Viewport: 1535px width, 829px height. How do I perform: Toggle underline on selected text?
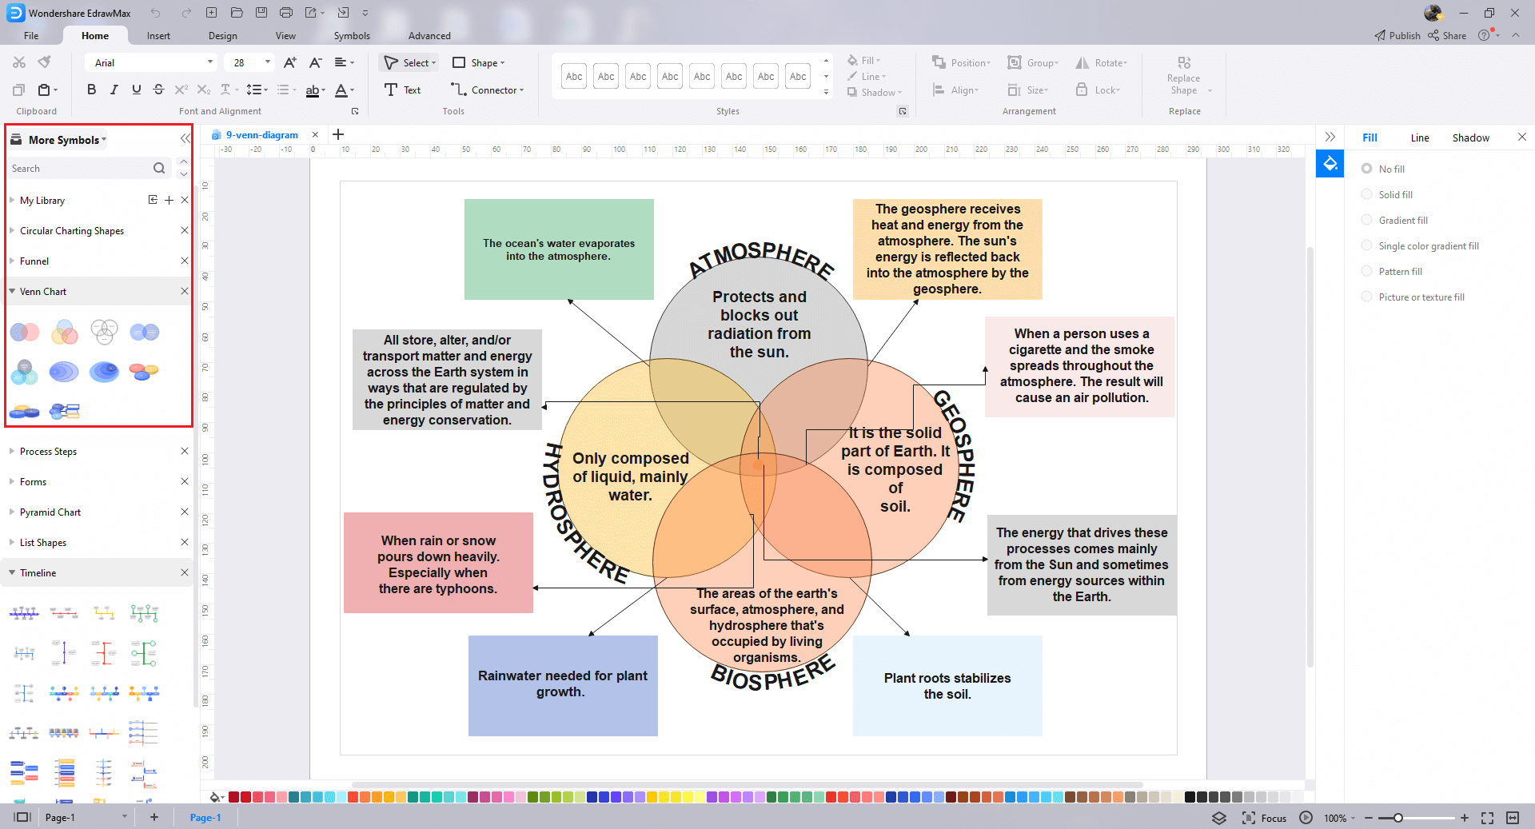tap(136, 90)
